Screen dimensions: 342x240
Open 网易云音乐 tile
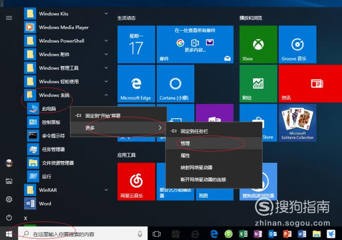pyautogui.click(x=136, y=182)
